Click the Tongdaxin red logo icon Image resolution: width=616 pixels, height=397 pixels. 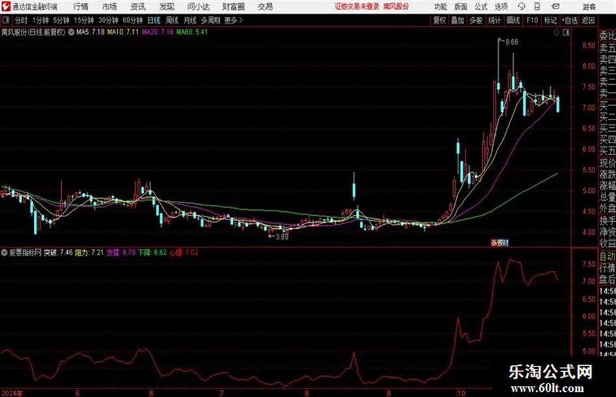(x=5, y=7)
